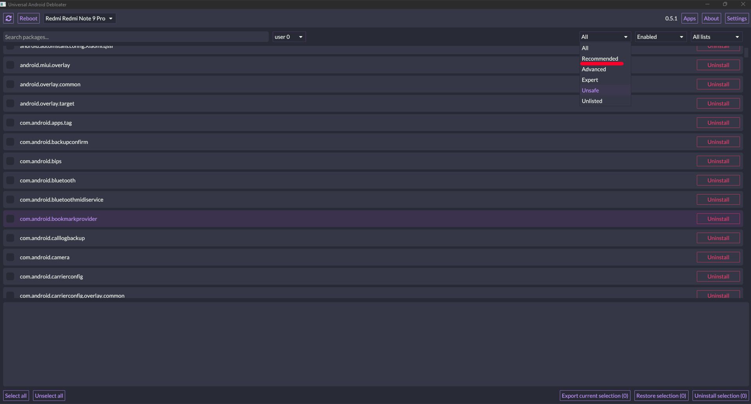Check the com.android.carrierconfig checkbox

point(10,276)
